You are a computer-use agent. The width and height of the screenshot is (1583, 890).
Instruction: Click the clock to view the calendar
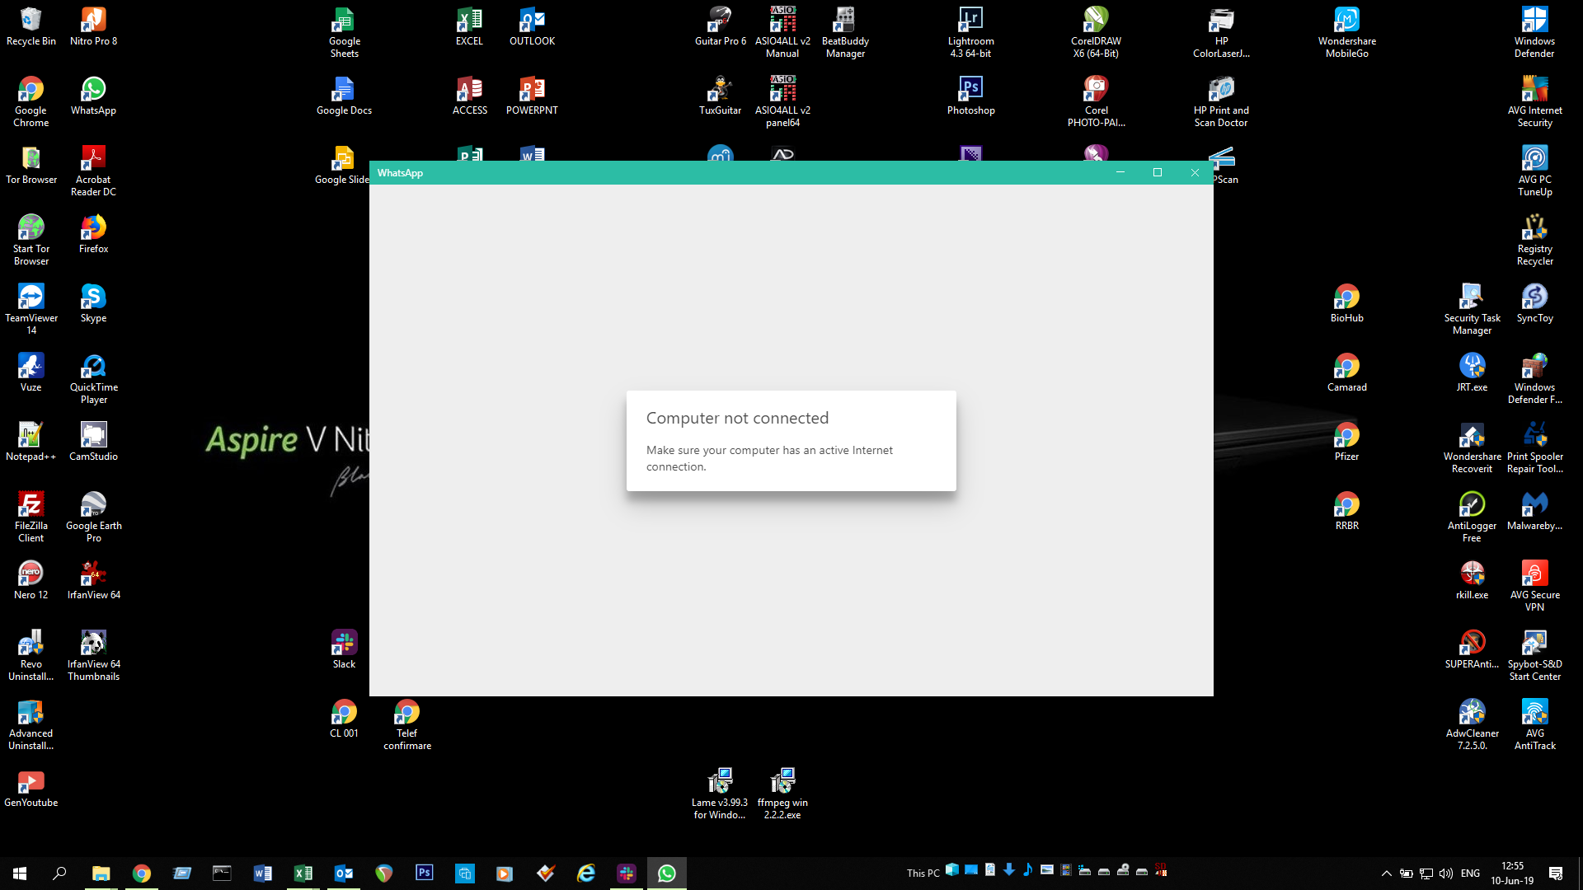[x=1513, y=873]
